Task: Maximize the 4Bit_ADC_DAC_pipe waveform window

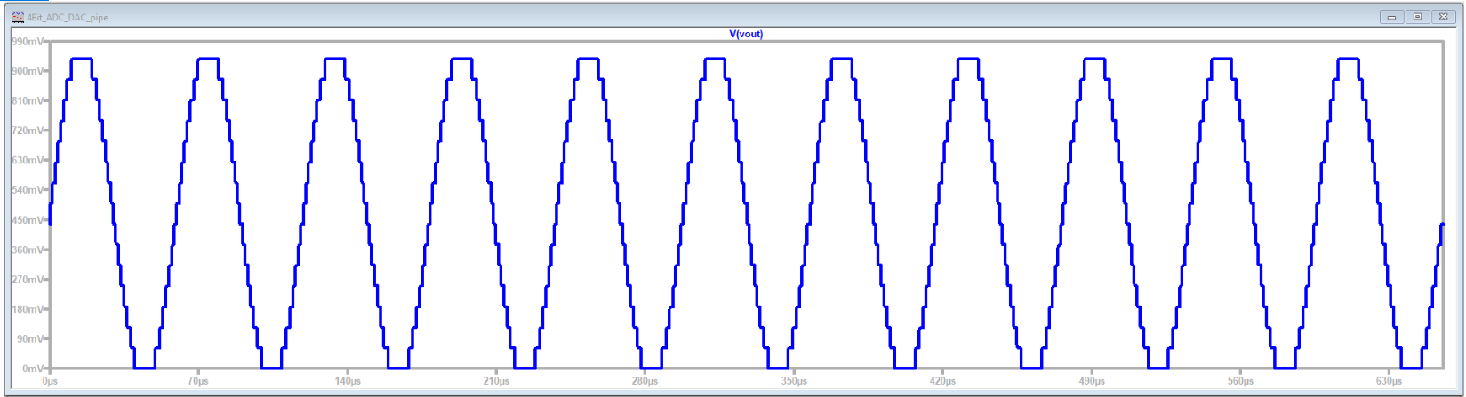Action: (1417, 17)
